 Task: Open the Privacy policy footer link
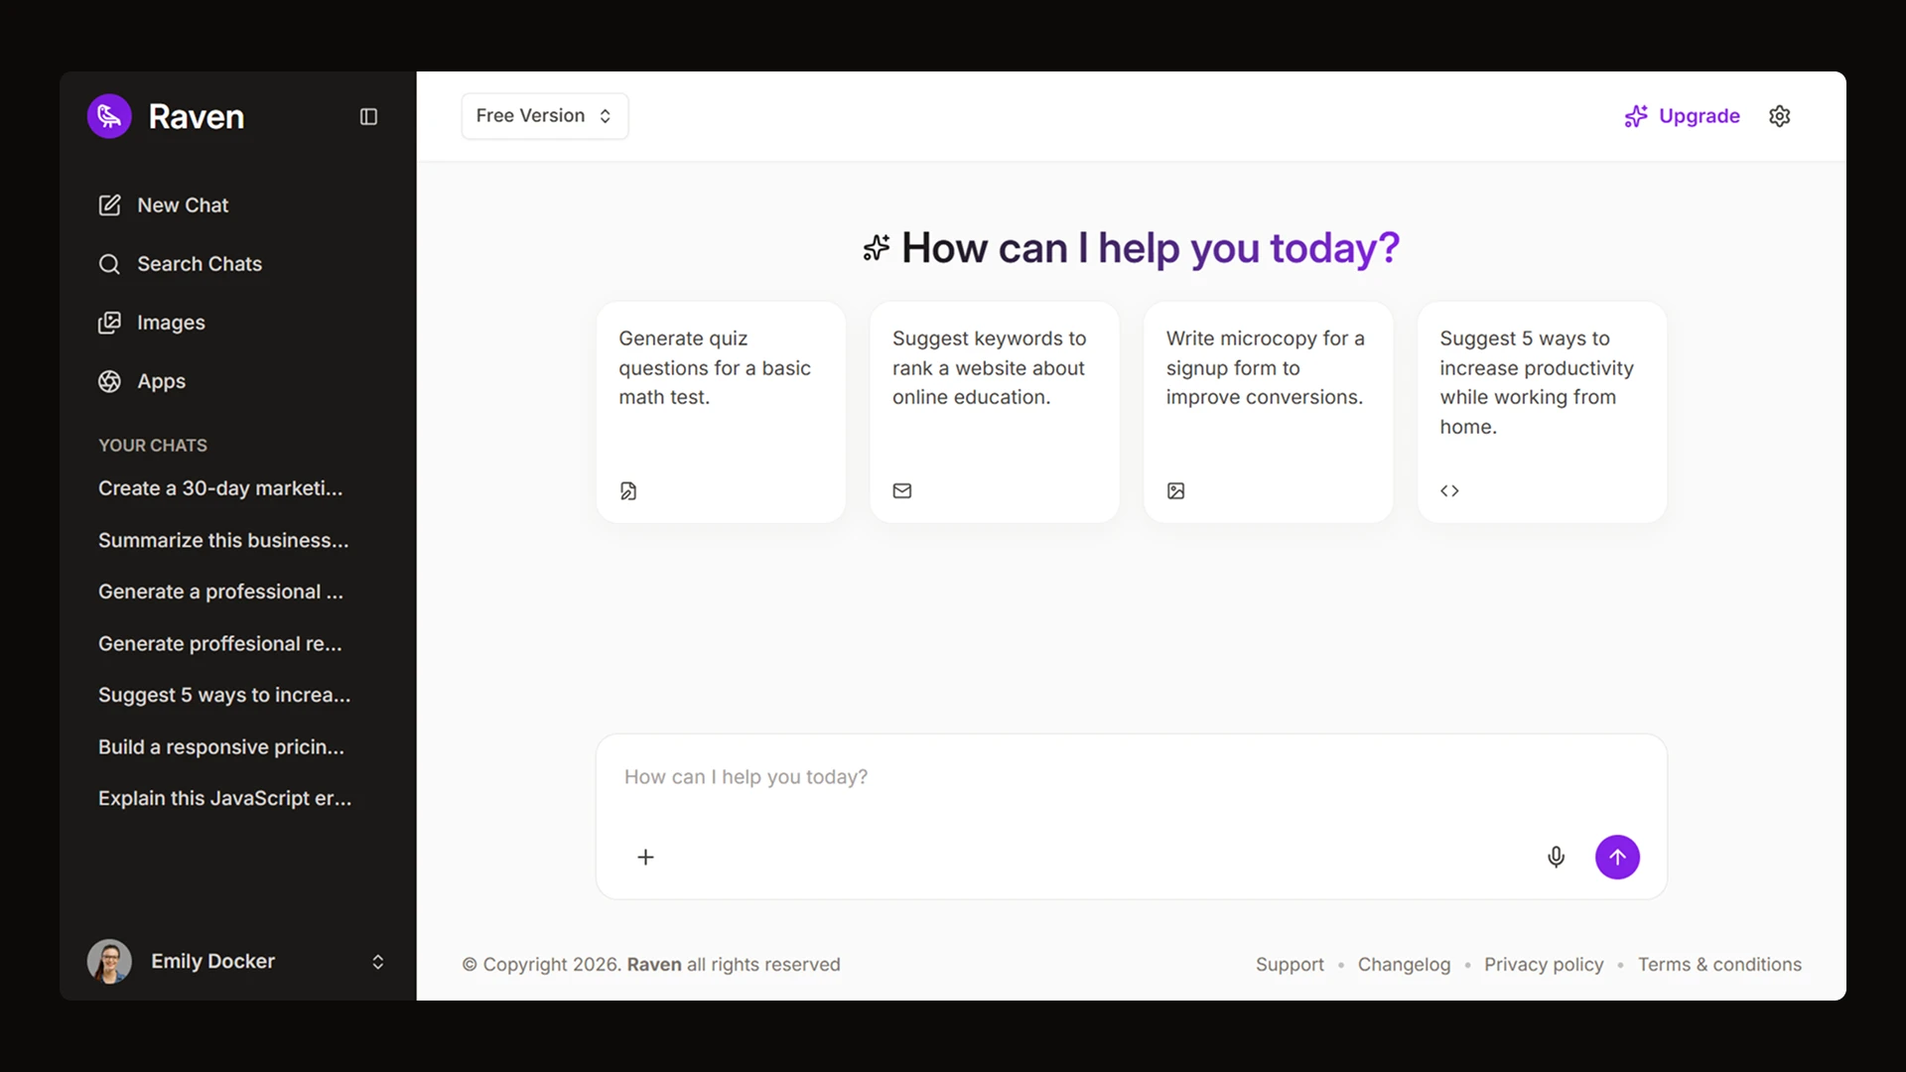click(x=1544, y=965)
